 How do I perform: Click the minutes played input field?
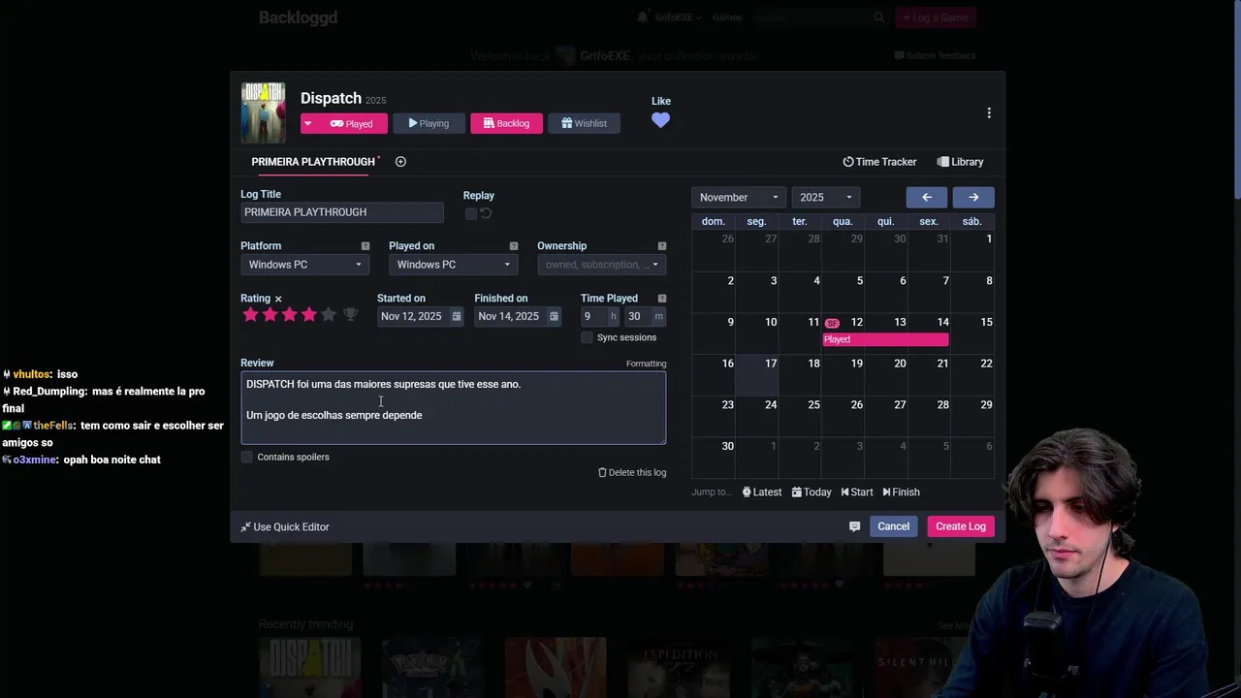638,316
